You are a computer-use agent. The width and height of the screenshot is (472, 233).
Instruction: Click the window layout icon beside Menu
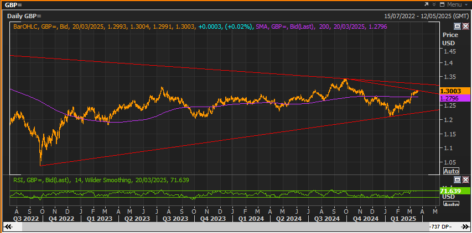(442, 4)
